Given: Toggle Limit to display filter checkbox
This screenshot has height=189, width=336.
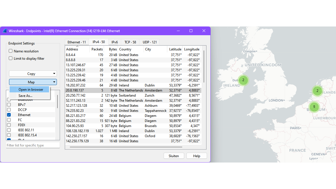Looking at the screenshot, I should 11,59.
